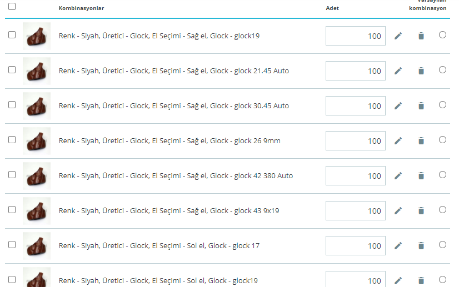Delete the glock19 Sağ el combination
The height and width of the screenshot is (287, 459).
click(x=421, y=36)
